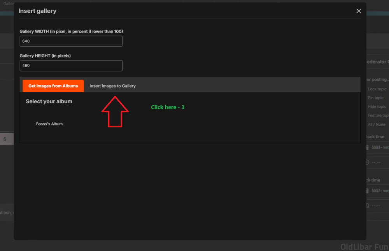Click the Insert gallery dialog title
This screenshot has width=389, height=251.
[37, 11]
